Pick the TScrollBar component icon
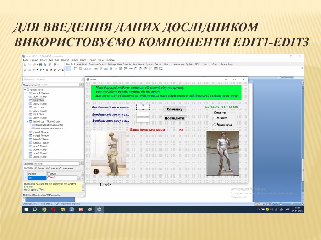This screenshot has width=321, height=240. [130, 69]
